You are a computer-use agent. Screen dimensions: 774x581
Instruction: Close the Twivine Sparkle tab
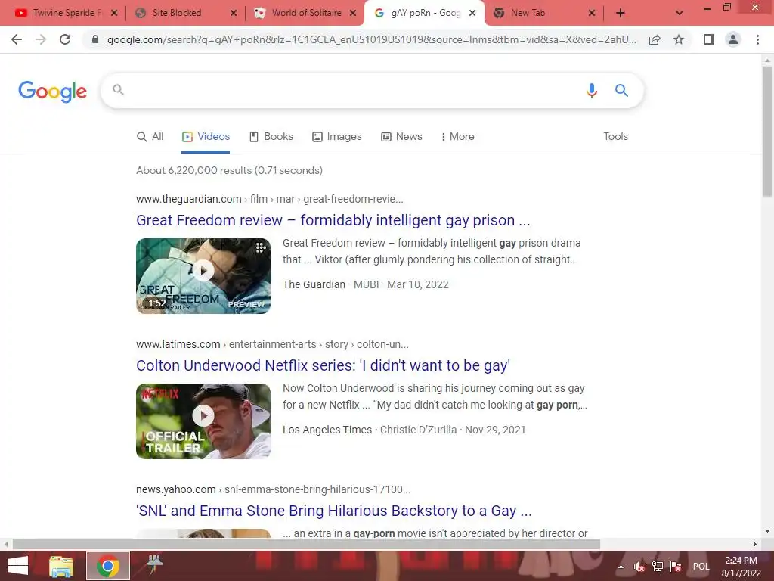[x=114, y=14]
